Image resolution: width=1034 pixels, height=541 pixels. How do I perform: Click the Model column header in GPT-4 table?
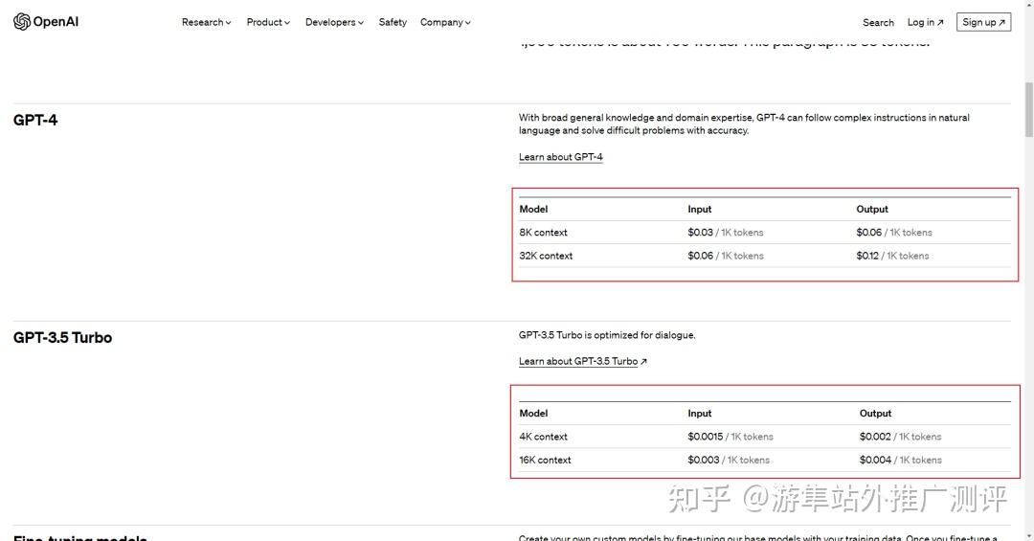click(x=533, y=209)
